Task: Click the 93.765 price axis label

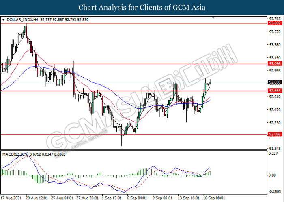Action: (275, 19)
